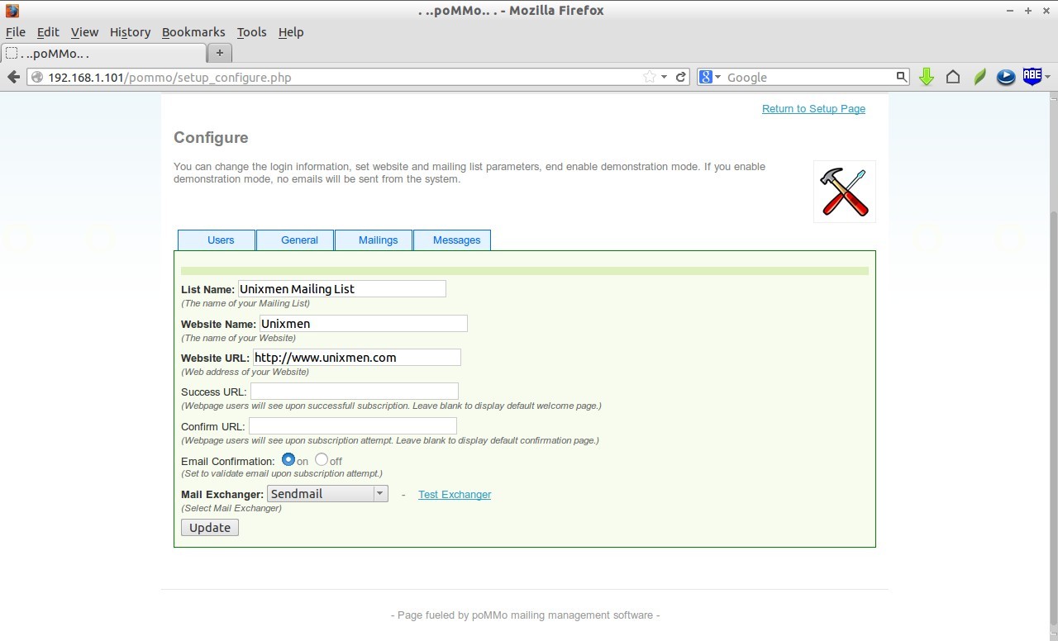Screen dimensions: 1058x641
Task: Click the Test Exchanger link
Action: (455, 494)
